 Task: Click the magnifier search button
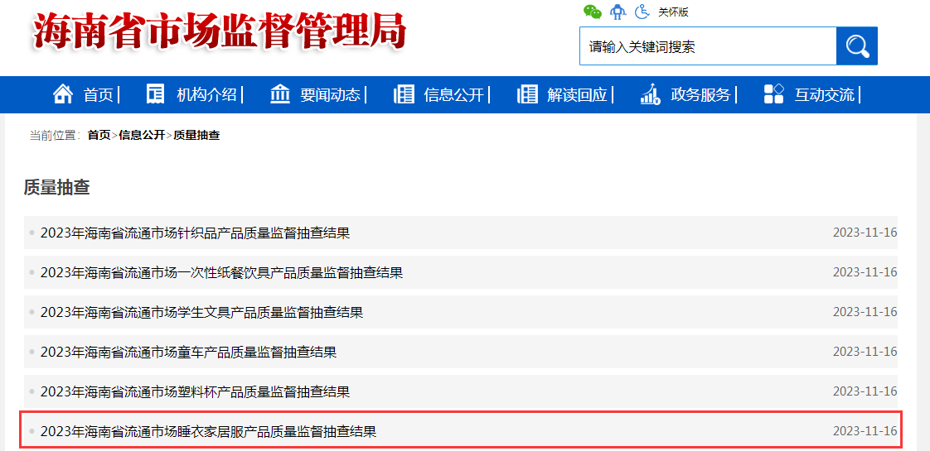(857, 46)
